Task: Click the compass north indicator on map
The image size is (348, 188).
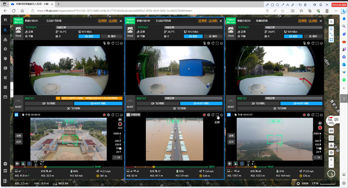Action: pyautogui.click(x=331, y=121)
